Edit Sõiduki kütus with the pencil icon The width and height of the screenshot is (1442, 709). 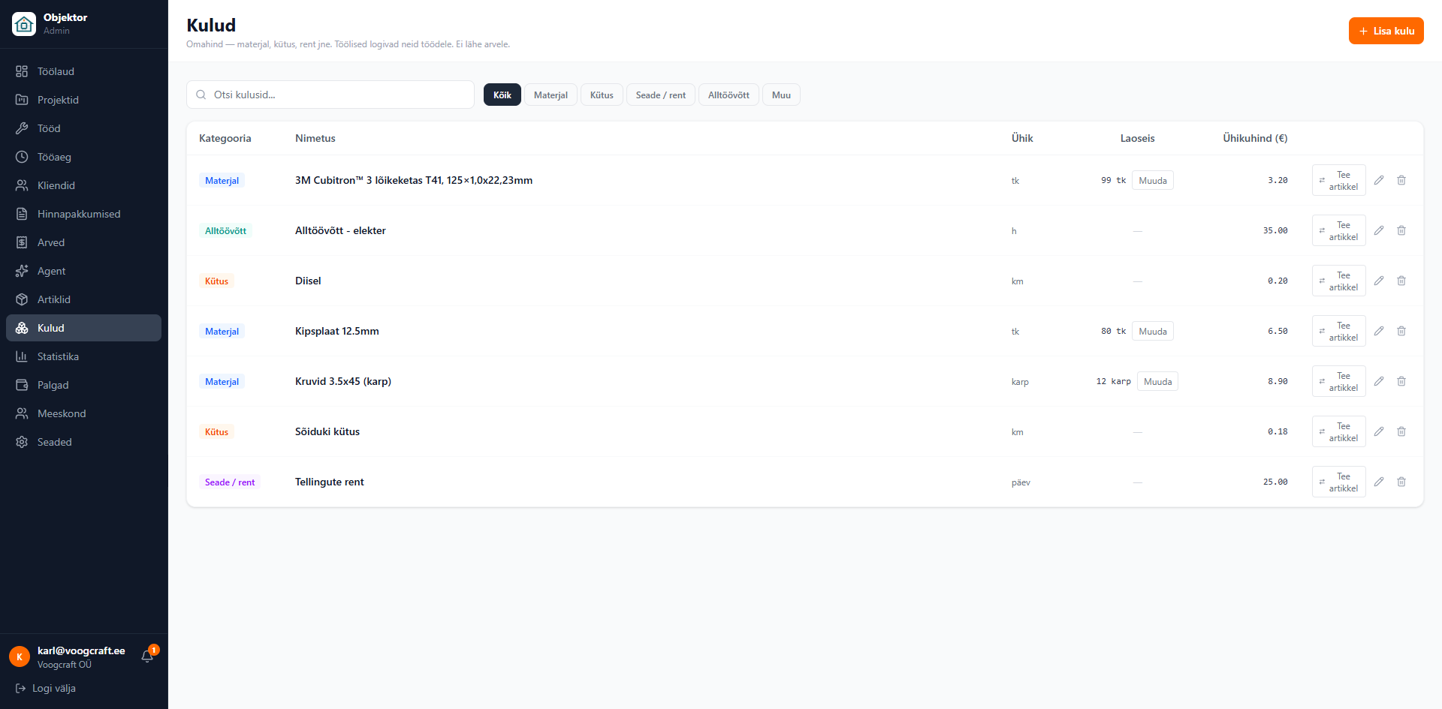1379,431
